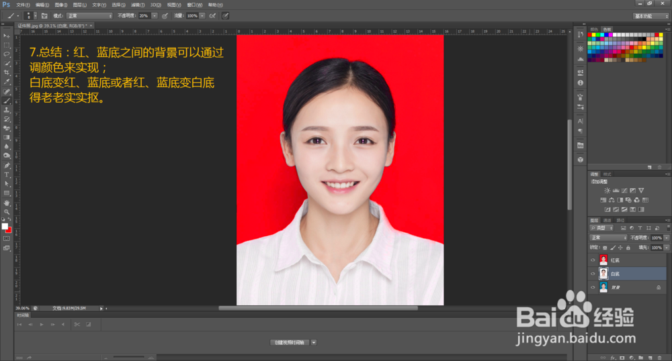The width and height of the screenshot is (672, 361).
Task: Hide the 红底 layer
Action: tap(593, 260)
